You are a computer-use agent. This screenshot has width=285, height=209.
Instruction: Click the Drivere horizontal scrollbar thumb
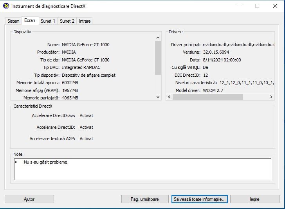click(207, 97)
